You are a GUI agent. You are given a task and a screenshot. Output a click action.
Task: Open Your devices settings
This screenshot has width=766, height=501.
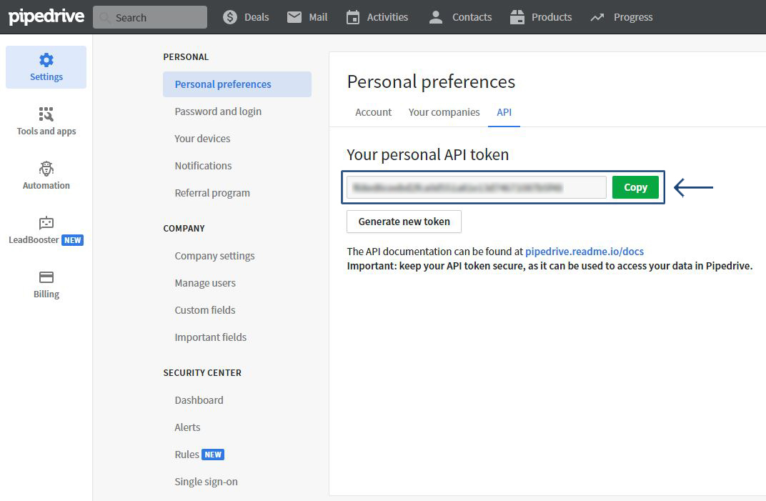[202, 139]
